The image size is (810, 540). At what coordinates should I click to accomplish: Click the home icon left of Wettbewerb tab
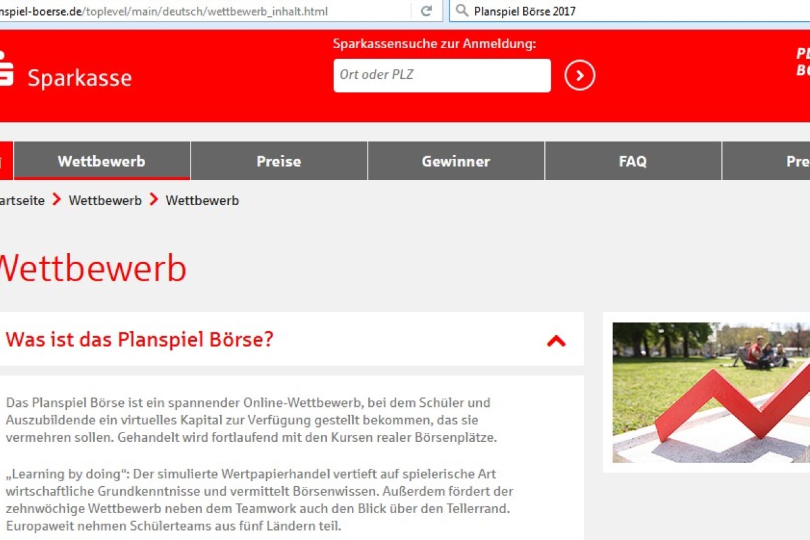tap(5, 161)
